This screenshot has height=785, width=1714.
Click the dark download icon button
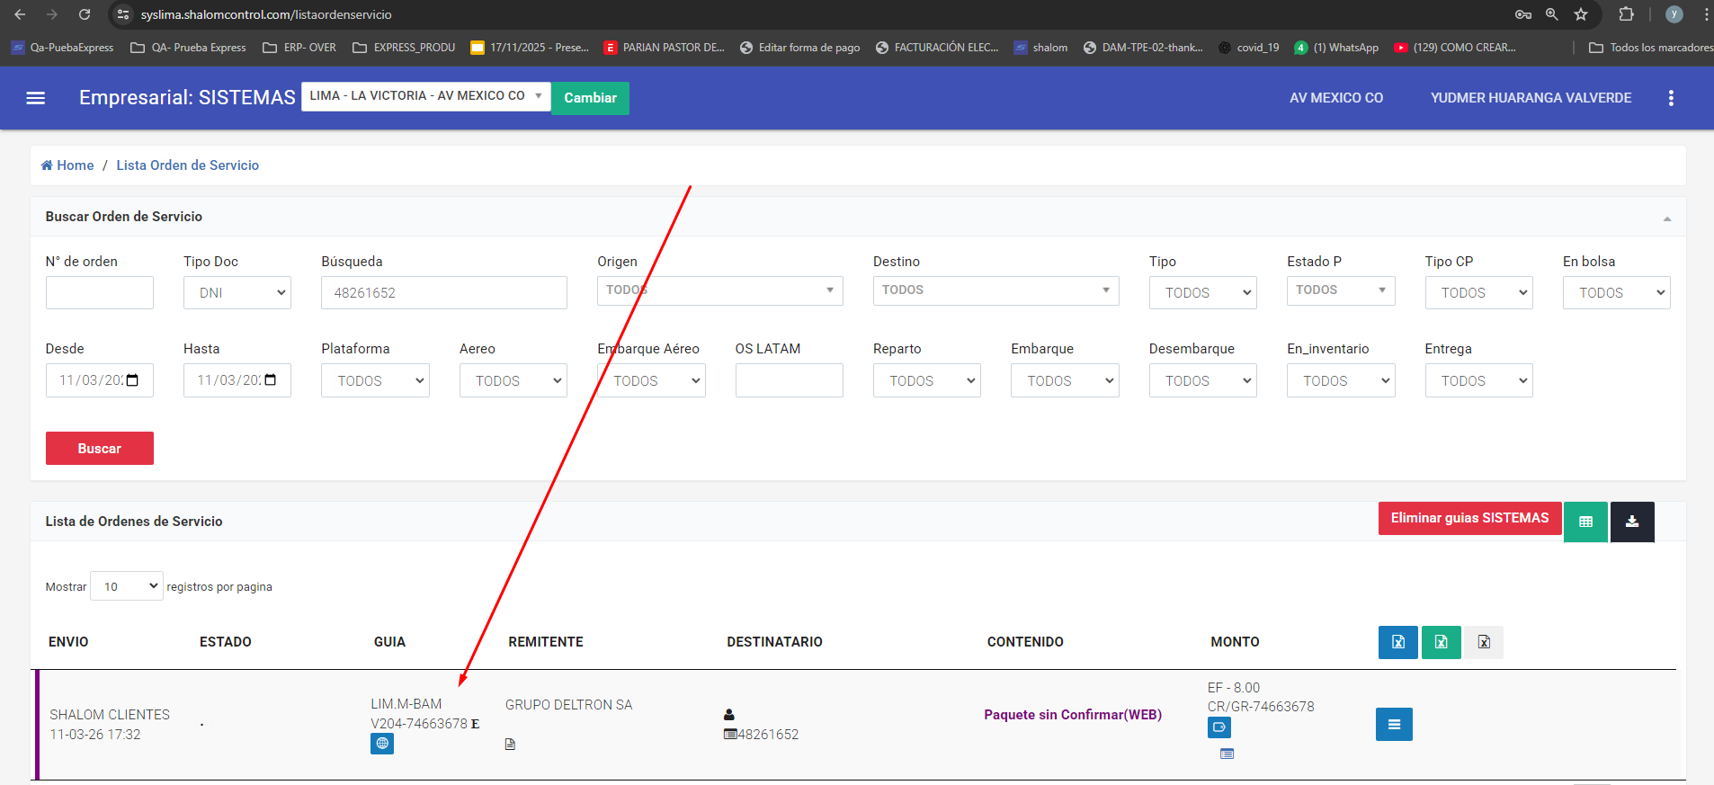point(1631,522)
